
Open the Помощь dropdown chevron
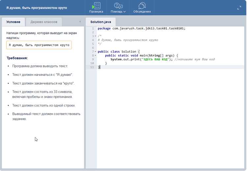124,11
